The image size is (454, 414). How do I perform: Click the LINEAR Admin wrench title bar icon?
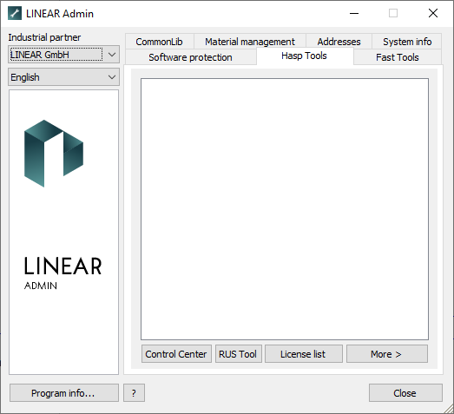coord(15,13)
